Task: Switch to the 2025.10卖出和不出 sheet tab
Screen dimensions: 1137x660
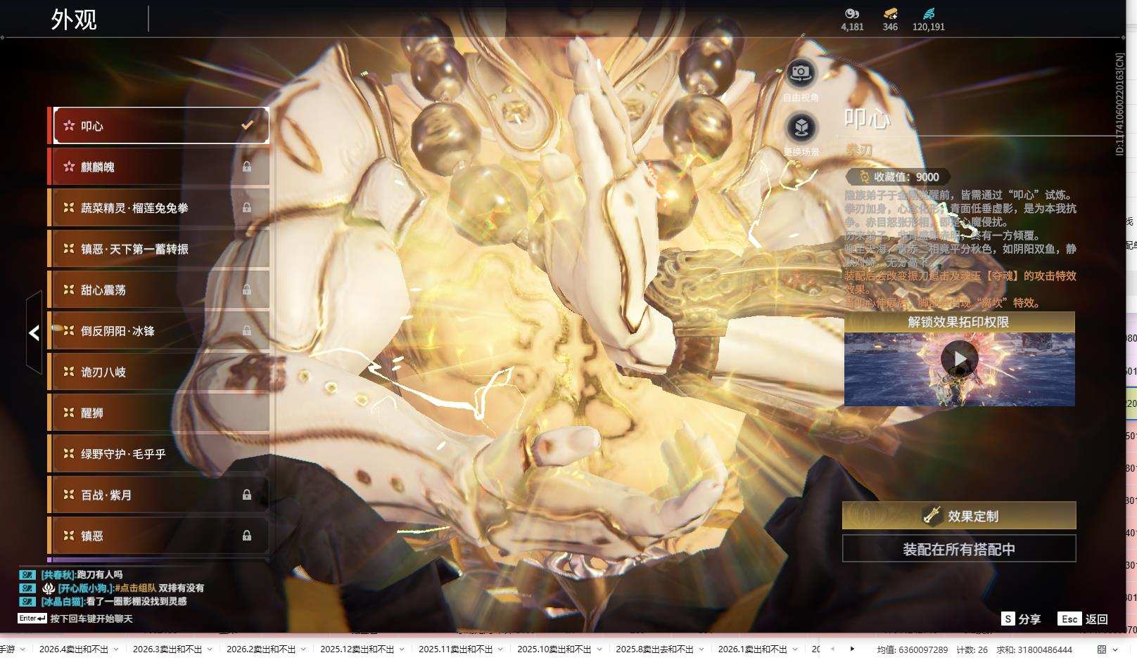Action: [554, 649]
